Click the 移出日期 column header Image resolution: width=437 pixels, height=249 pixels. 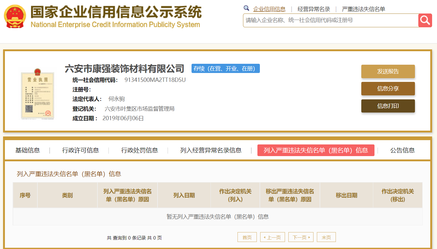point(347,195)
